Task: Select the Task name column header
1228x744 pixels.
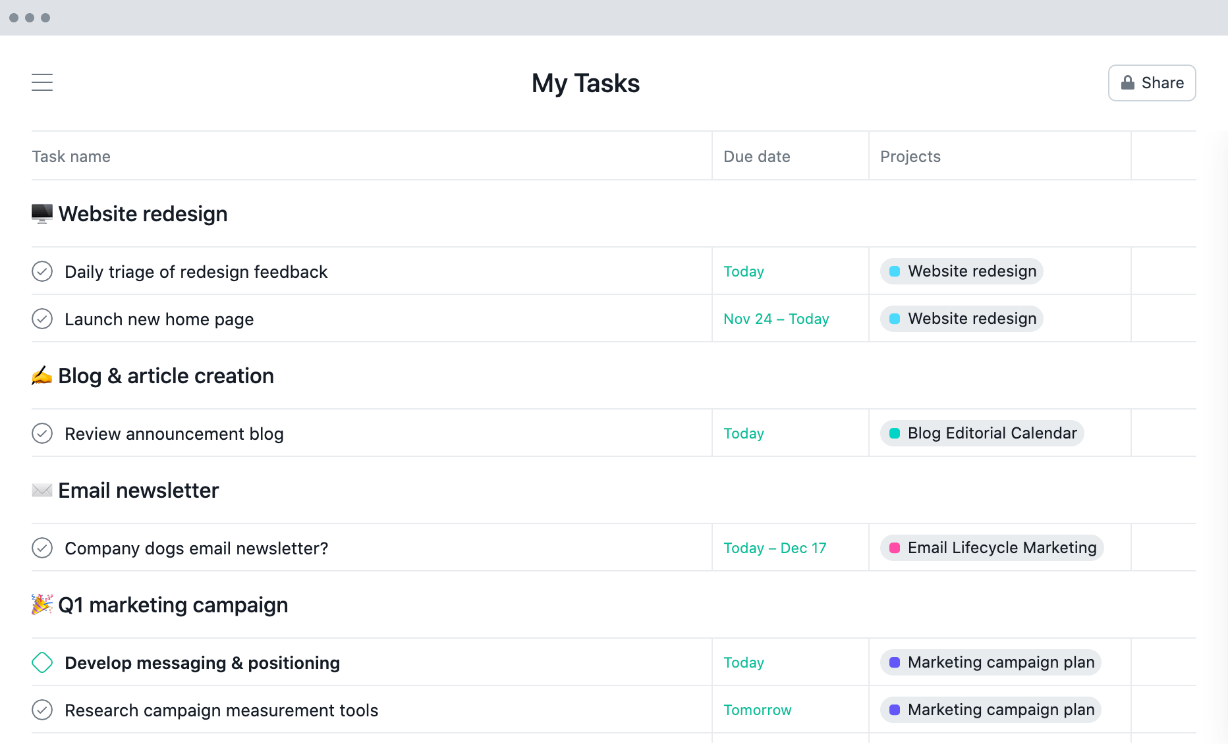Action: (70, 156)
